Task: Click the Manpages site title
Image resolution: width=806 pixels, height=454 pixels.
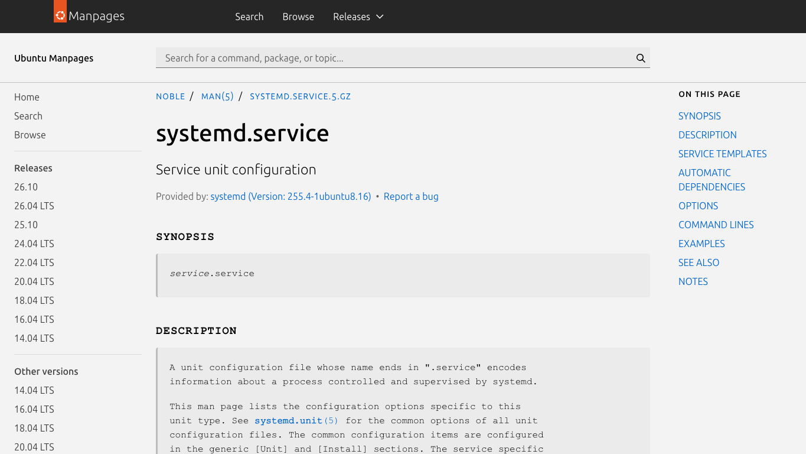Action: pyautogui.click(x=96, y=16)
